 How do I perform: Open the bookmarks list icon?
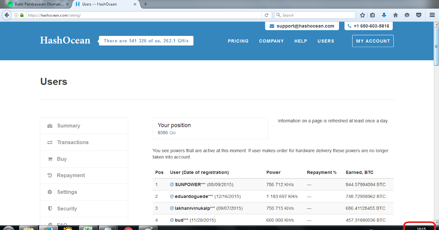pos(373,15)
